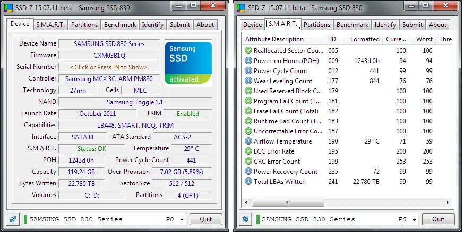
Task: Click green check for Uncorrectable Error Count
Action: tap(248, 131)
